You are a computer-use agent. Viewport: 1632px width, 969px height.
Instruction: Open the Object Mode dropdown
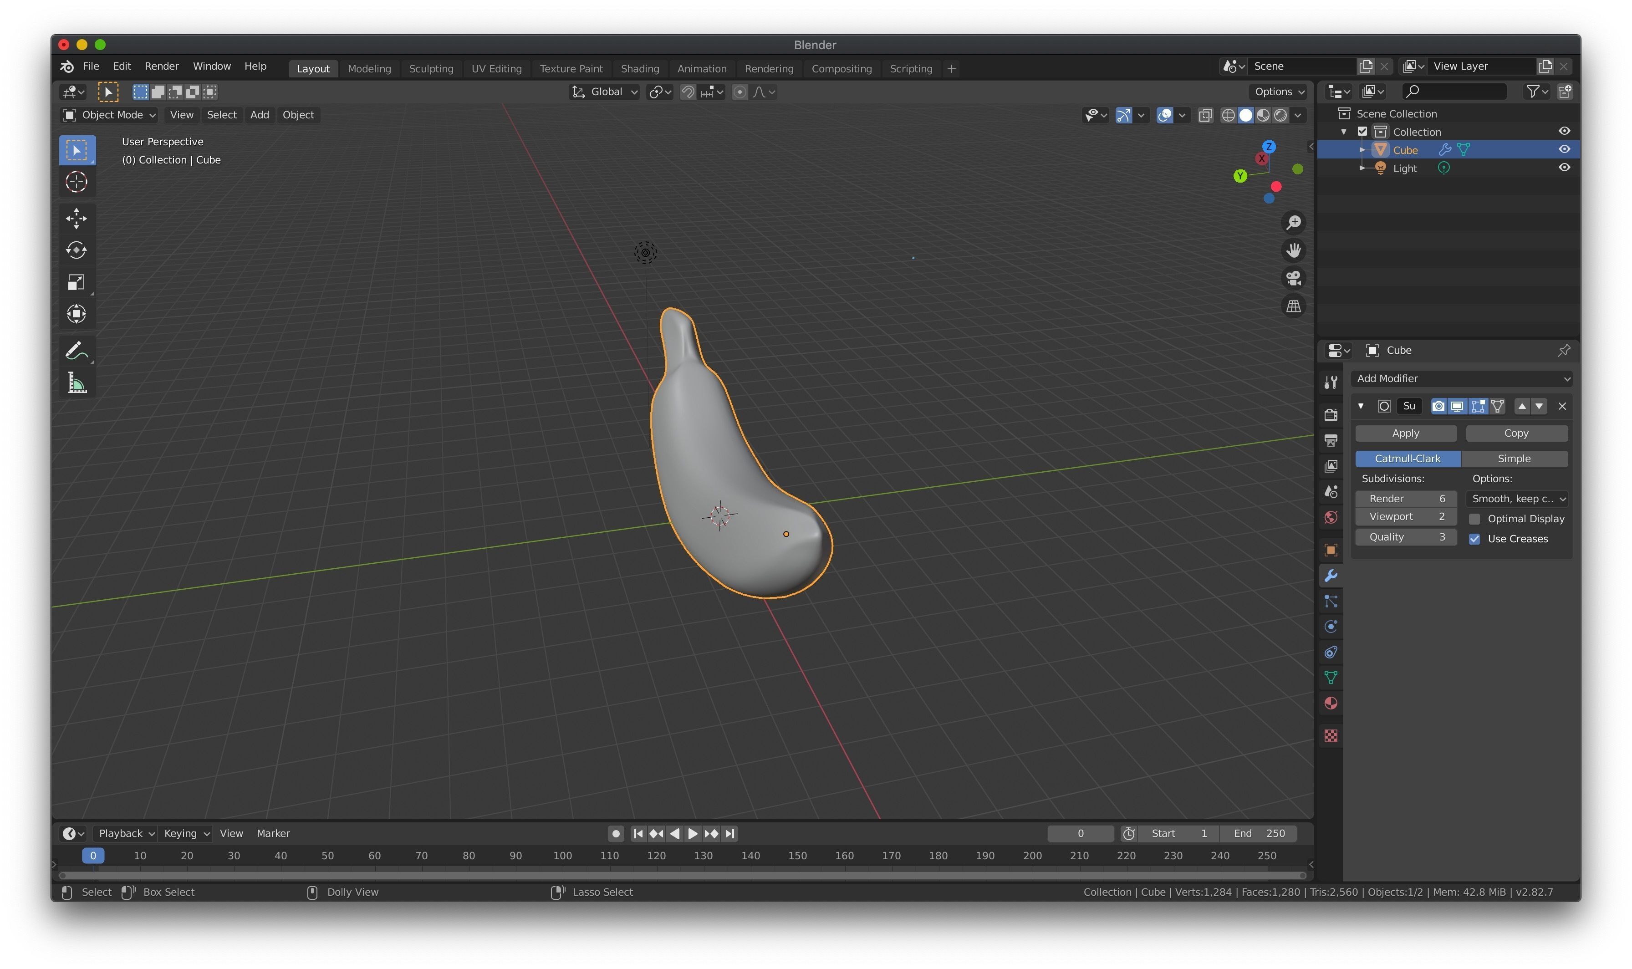(x=109, y=115)
